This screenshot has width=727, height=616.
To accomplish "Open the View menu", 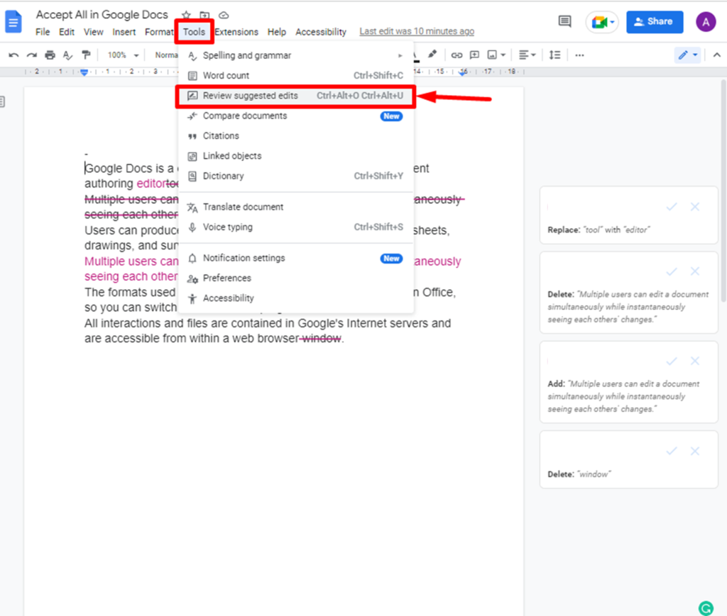I will [x=93, y=32].
